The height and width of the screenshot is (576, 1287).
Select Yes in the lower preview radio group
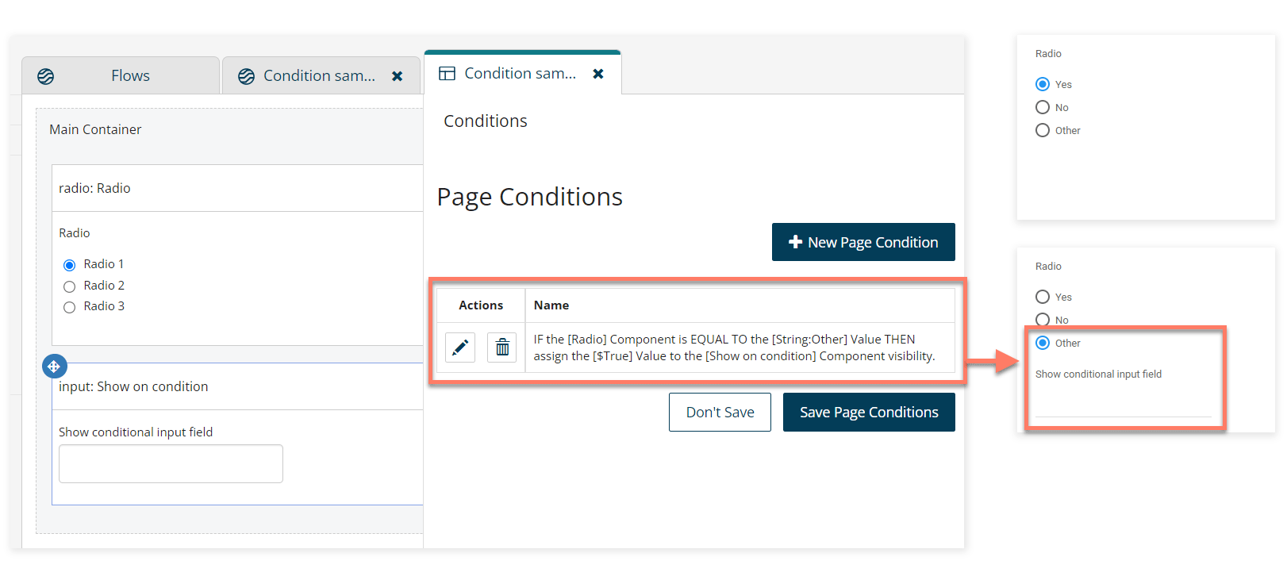point(1043,297)
